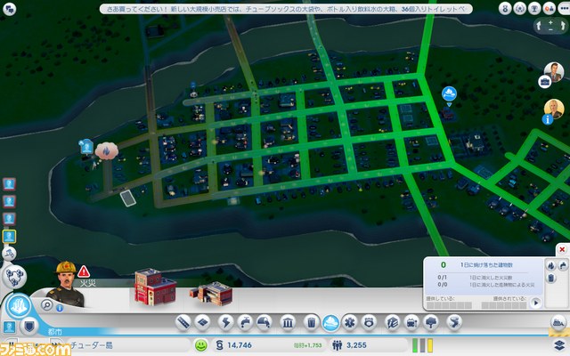Open the Police badge menu
570x356 pixels.
pos(370,322)
